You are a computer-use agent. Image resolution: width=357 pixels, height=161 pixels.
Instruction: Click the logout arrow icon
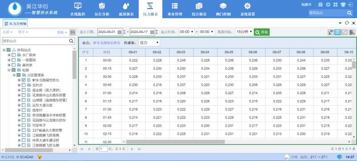tap(350, 4)
